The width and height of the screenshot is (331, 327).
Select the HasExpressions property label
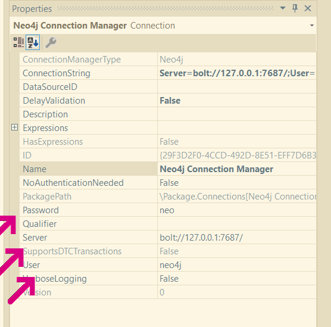[52, 142]
